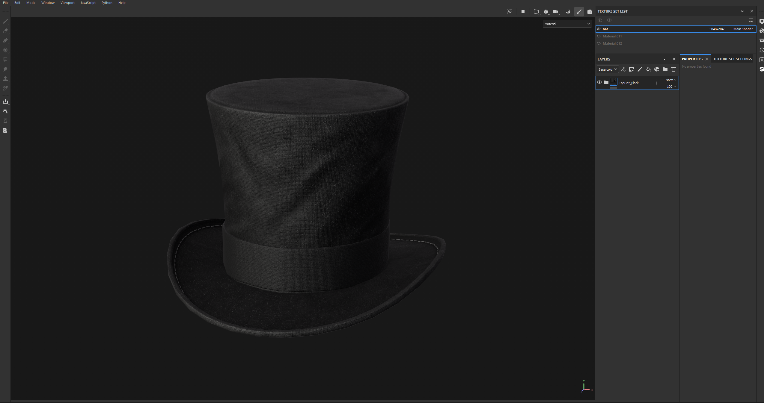Hide the TopHat_Black layer
This screenshot has height=403, width=764.
[599, 82]
